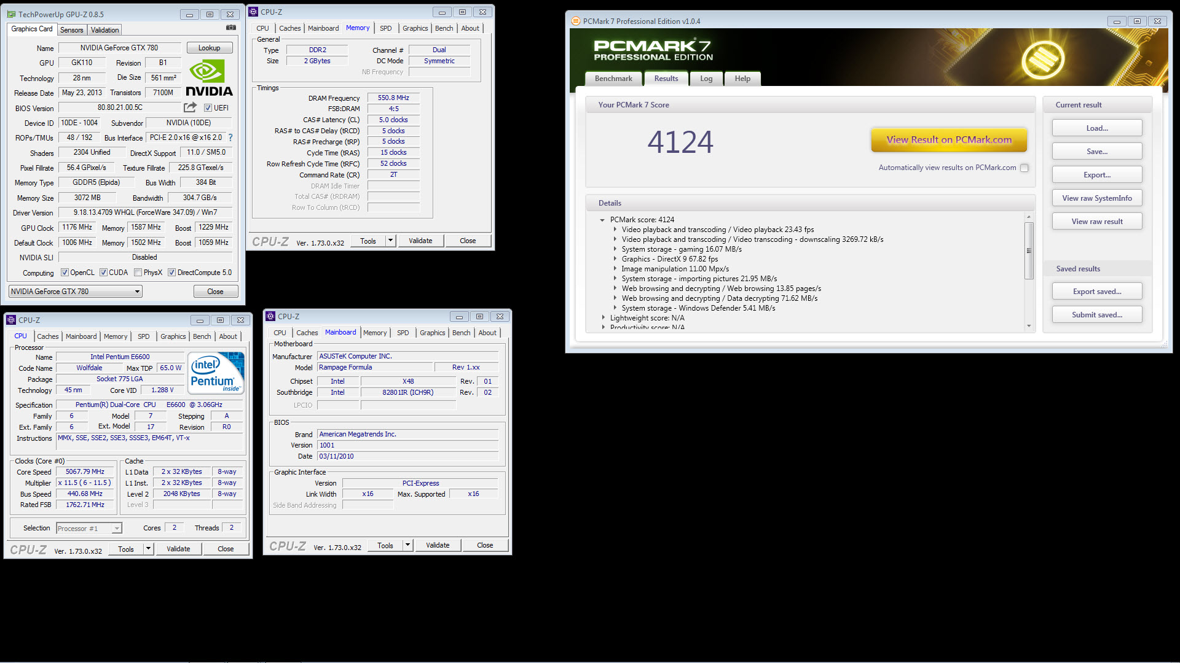Viewport: 1180px width, 663px height.
Task: Enable automatically view results on PCMark.com
Action: (x=1024, y=168)
